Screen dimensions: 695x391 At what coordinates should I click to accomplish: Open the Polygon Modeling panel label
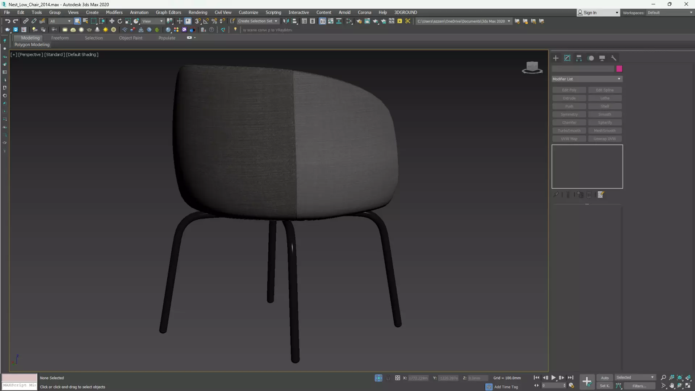coord(32,45)
